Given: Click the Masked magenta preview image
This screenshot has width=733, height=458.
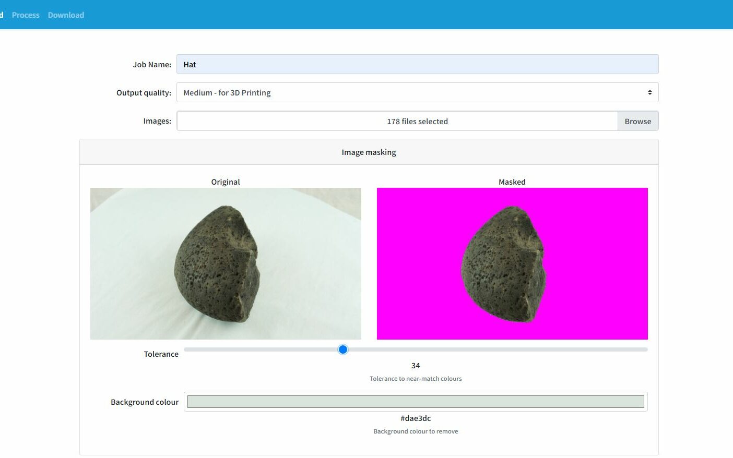Looking at the screenshot, I should 512,263.
